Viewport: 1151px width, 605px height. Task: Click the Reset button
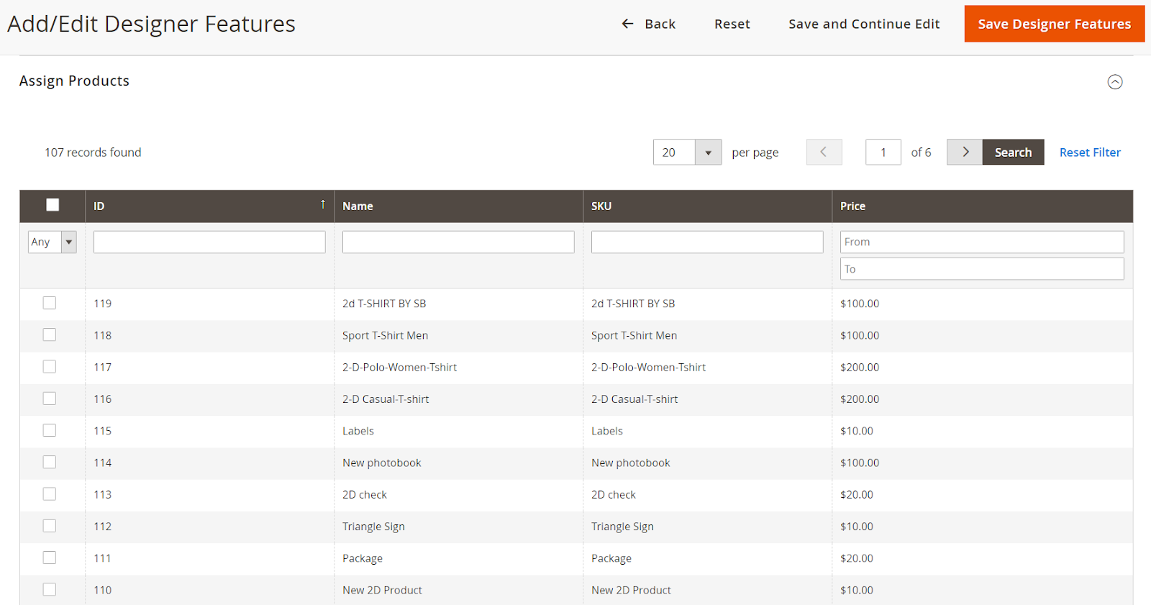(x=732, y=24)
